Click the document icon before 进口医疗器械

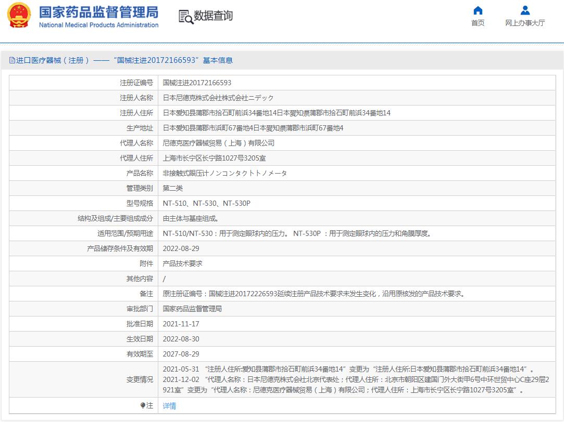tap(12, 60)
